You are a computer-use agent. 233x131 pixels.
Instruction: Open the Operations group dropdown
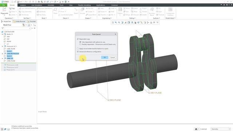point(9,18)
